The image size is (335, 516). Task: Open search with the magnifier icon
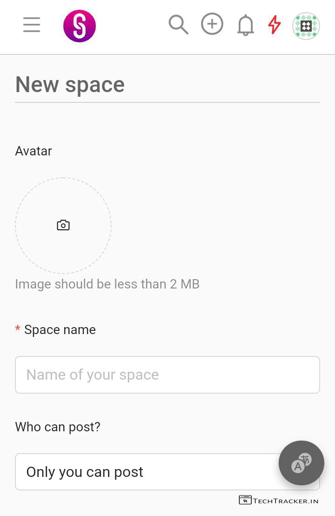click(178, 25)
